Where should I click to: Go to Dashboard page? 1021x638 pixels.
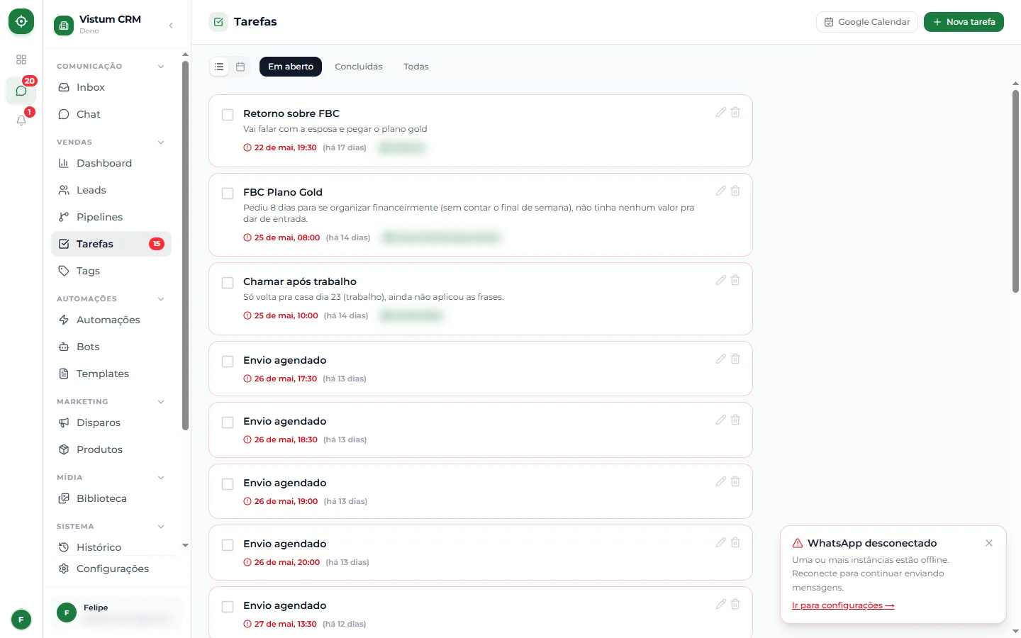coord(111,163)
